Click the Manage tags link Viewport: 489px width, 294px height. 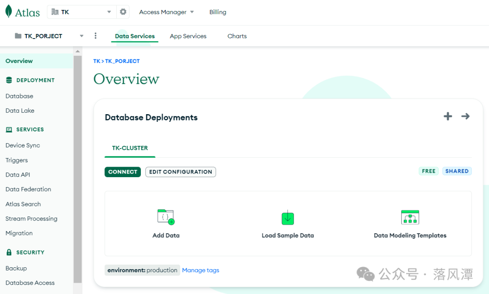[x=201, y=270]
